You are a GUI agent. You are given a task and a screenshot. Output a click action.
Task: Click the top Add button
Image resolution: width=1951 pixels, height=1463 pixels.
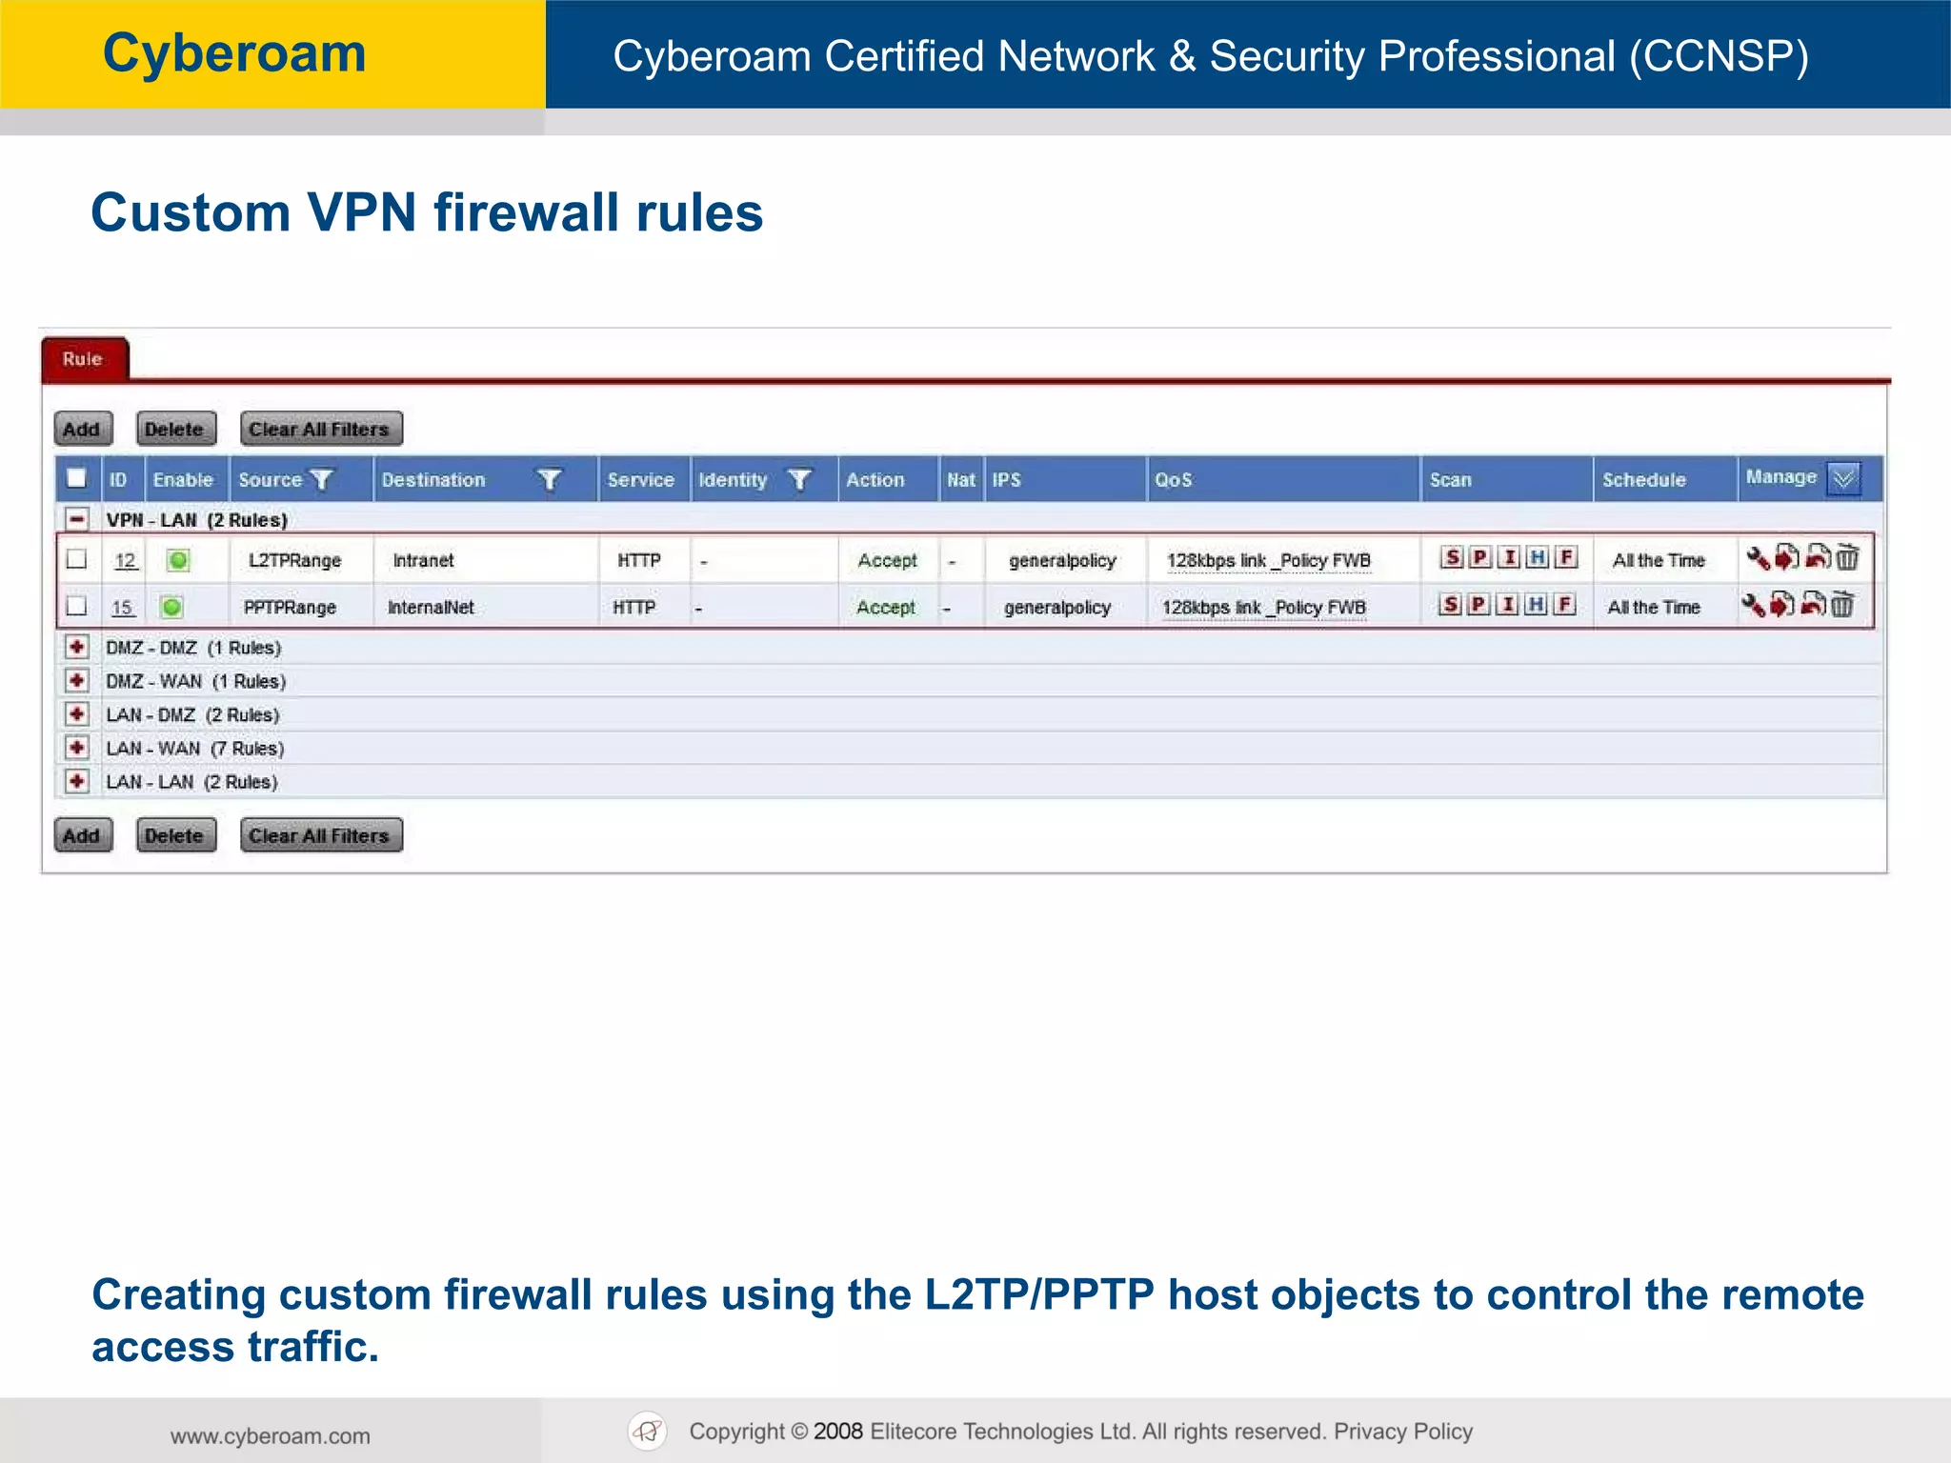83,429
